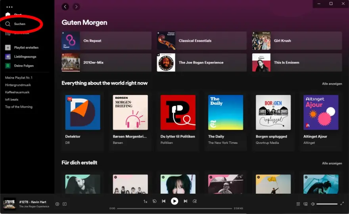Go back with the left arrow

click(x=65, y=7)
